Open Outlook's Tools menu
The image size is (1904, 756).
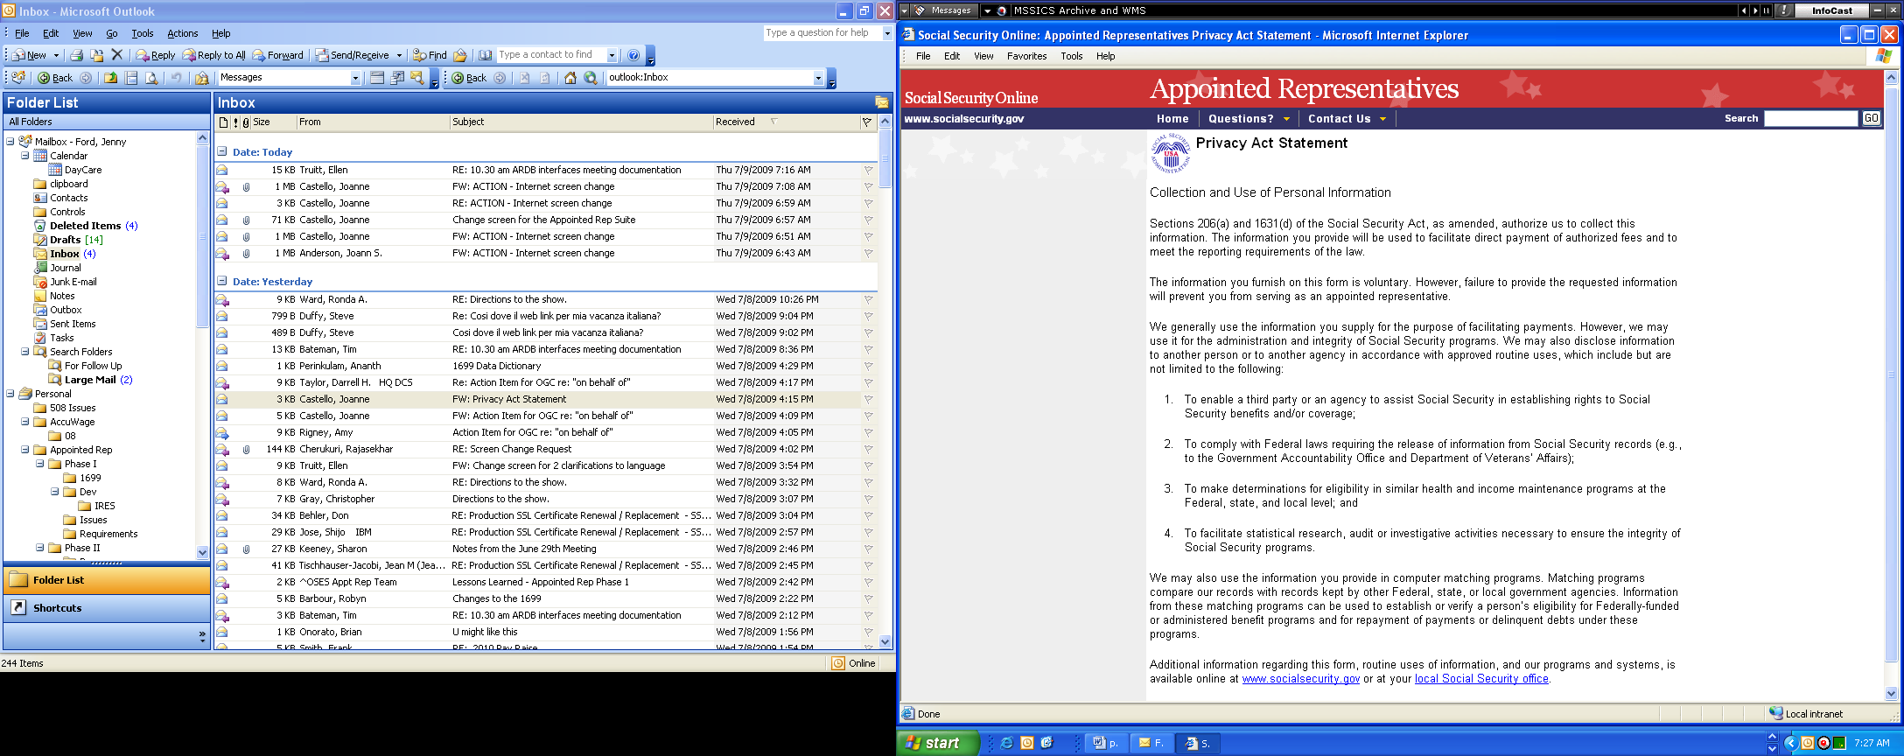[x=143, y=33]
